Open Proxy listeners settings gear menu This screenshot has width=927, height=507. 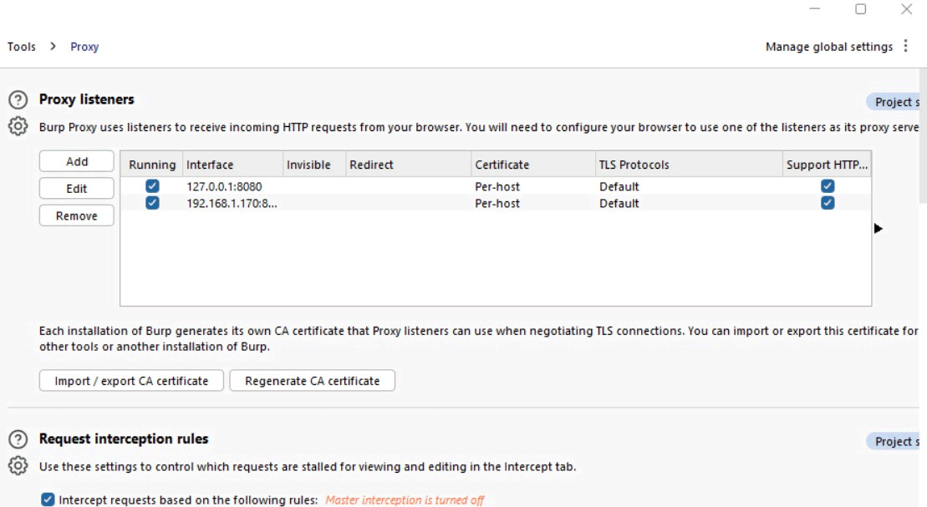18,126
